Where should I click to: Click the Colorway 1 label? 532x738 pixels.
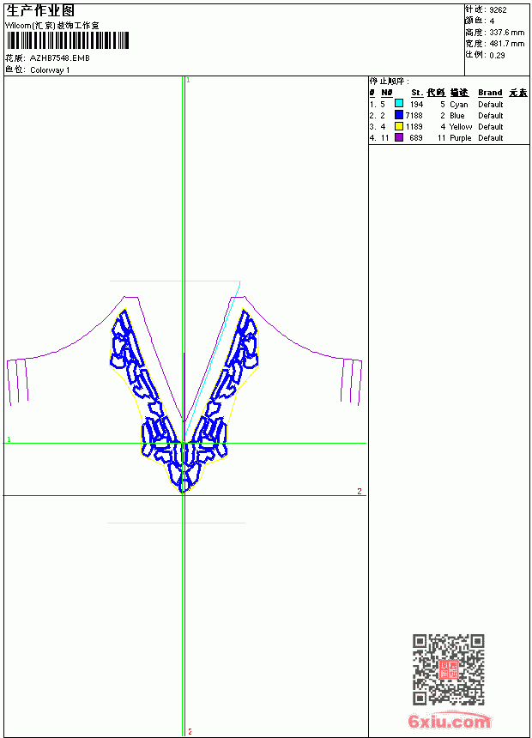50,70
